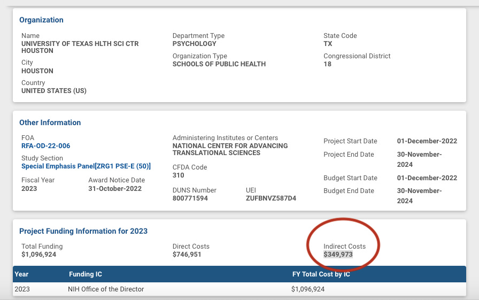Image resolution: width=479 pixels, height=300 pixels.
Task: Select DUNS number 800771594
Action: click(x=190, y=198)
